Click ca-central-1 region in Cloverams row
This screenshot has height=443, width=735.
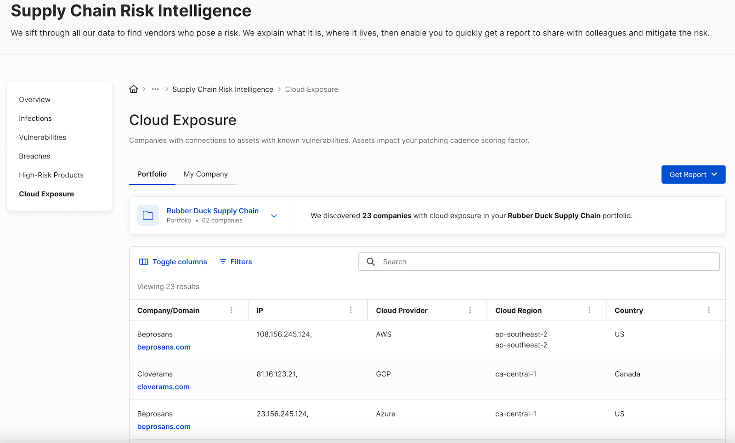[516, 374]
